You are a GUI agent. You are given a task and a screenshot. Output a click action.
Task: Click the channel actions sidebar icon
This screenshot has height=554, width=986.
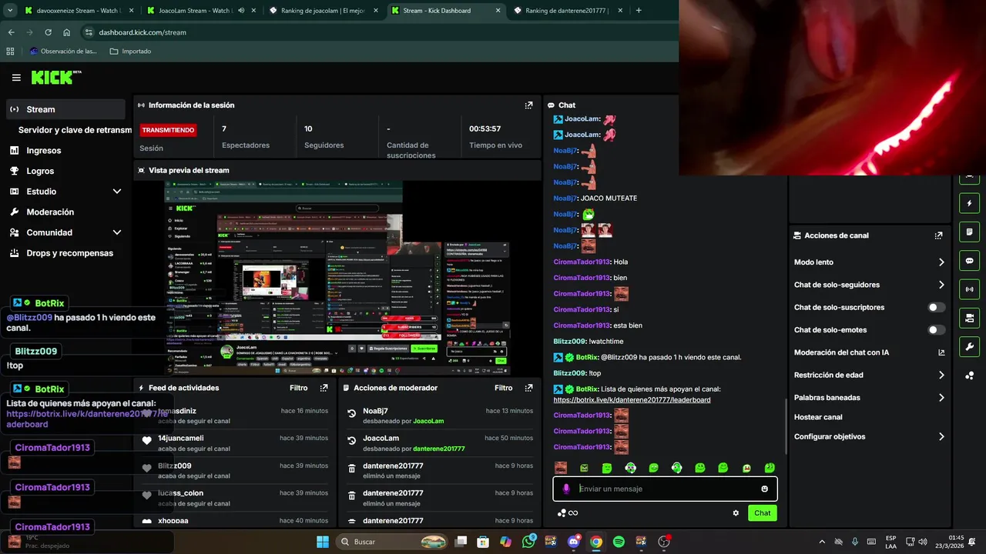969,318
